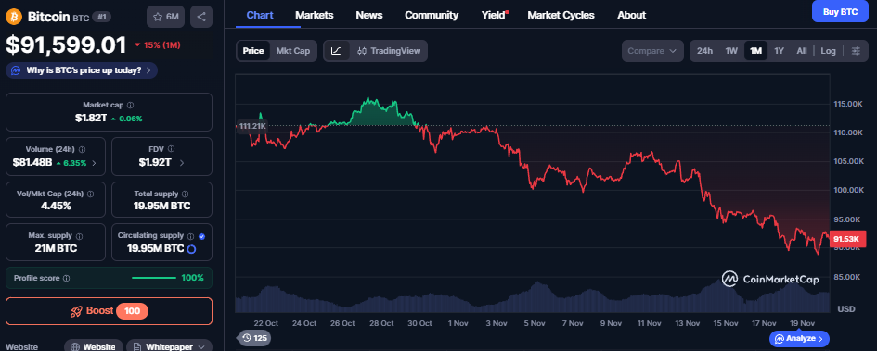Click the 19.95M BTC total supply value
This screenshot has height=351, width=877.
161,206
